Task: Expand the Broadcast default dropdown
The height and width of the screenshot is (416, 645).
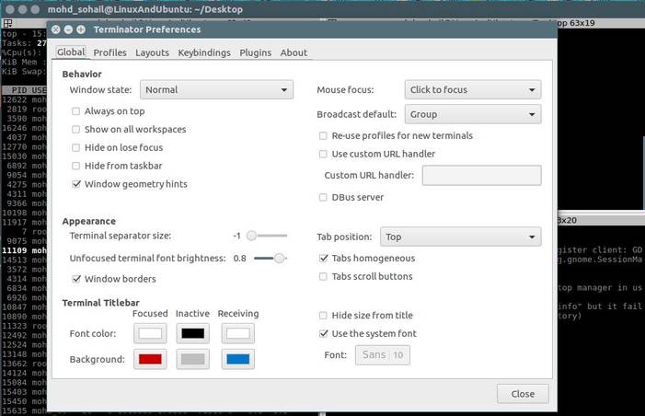Action: point(473,115)
